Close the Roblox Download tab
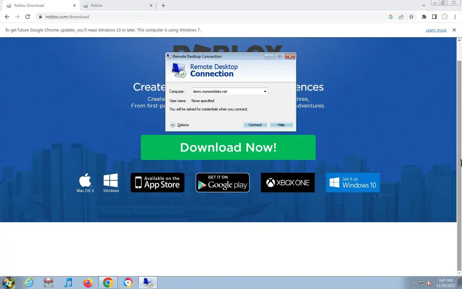The width and height of the screenshot is (462, 289). tap(74, 5)
